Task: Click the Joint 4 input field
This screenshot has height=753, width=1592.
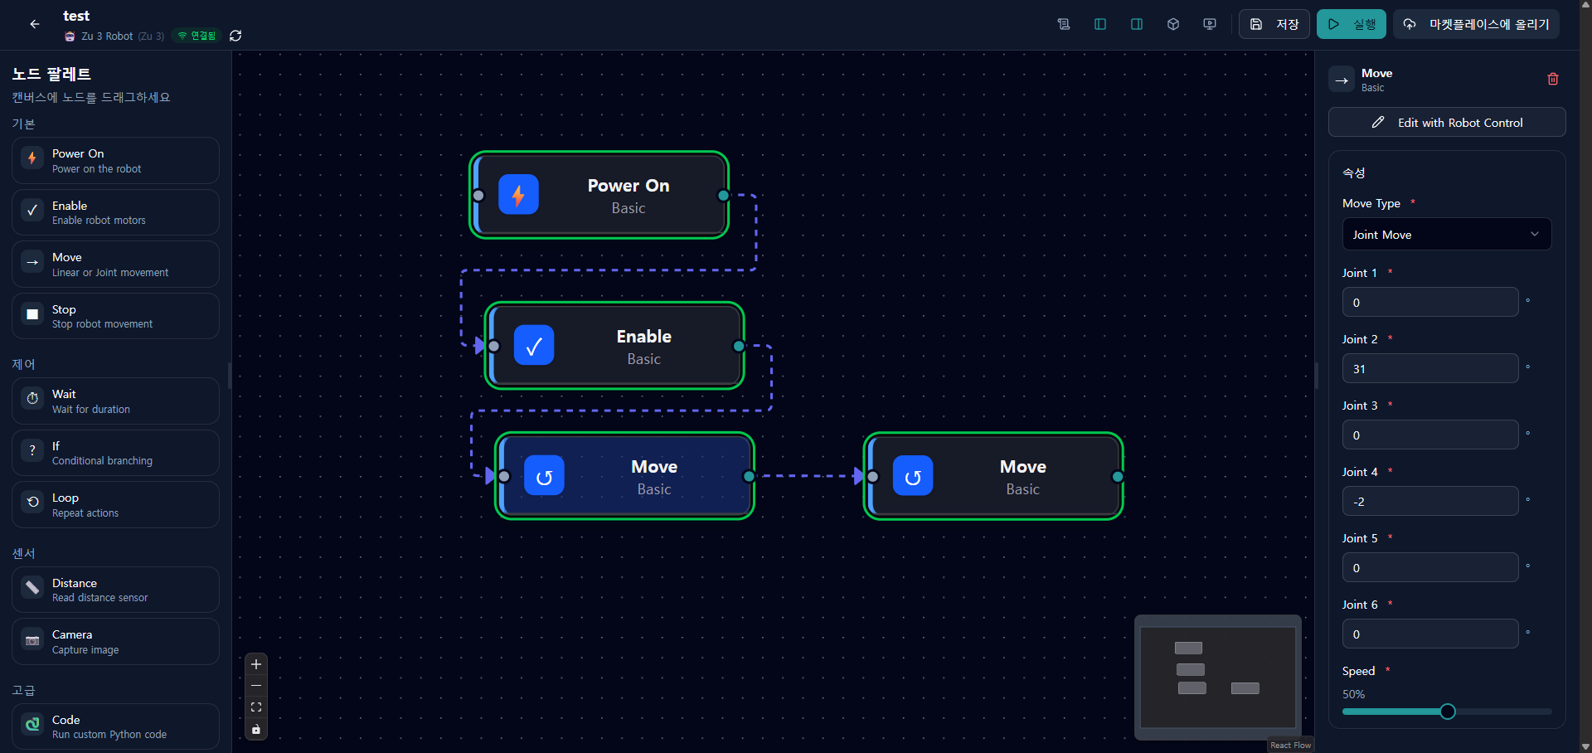Action: point(1430,501)
